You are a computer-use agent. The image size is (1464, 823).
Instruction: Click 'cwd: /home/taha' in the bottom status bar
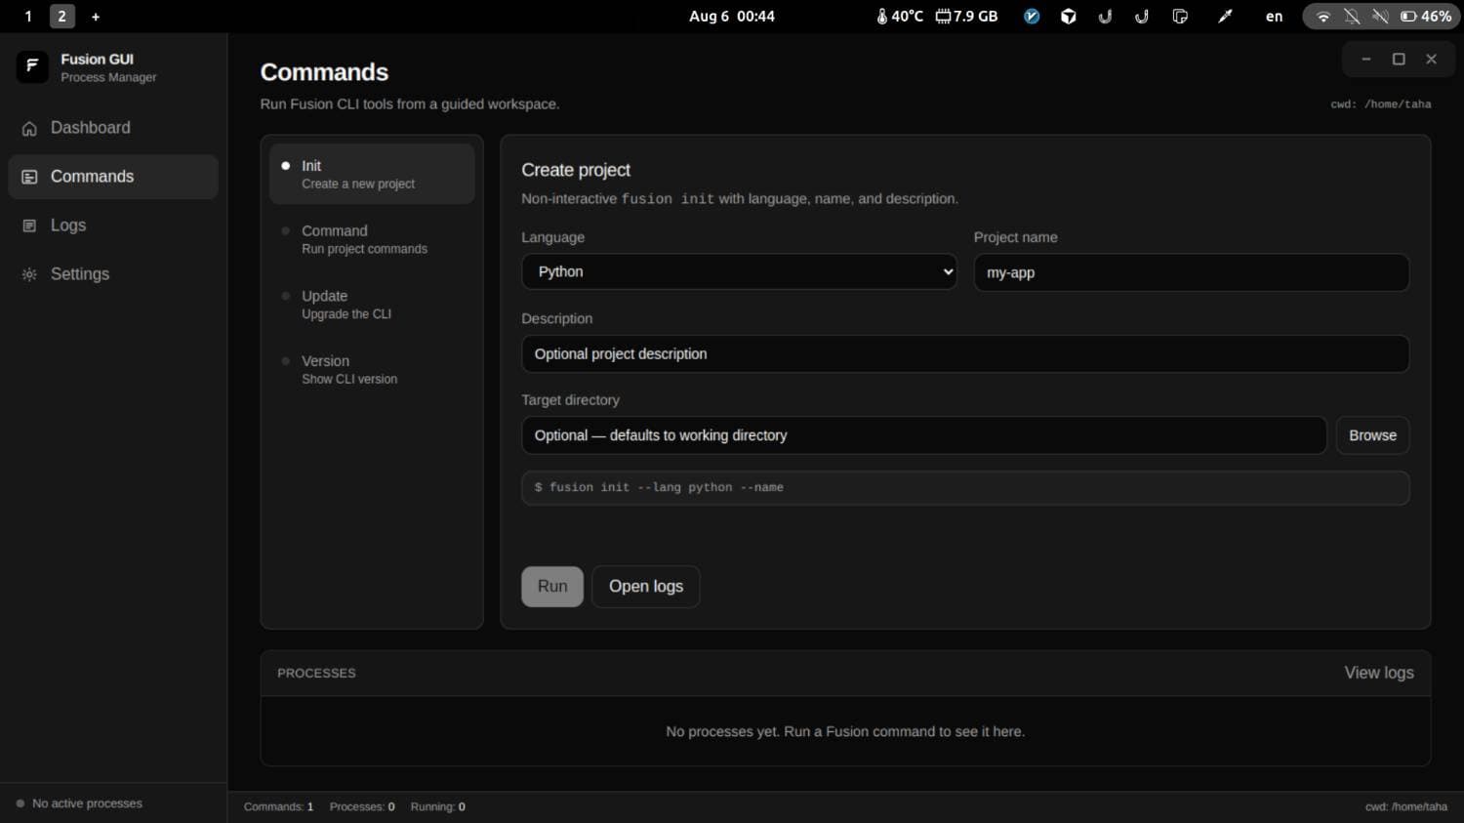[1406, 806]
